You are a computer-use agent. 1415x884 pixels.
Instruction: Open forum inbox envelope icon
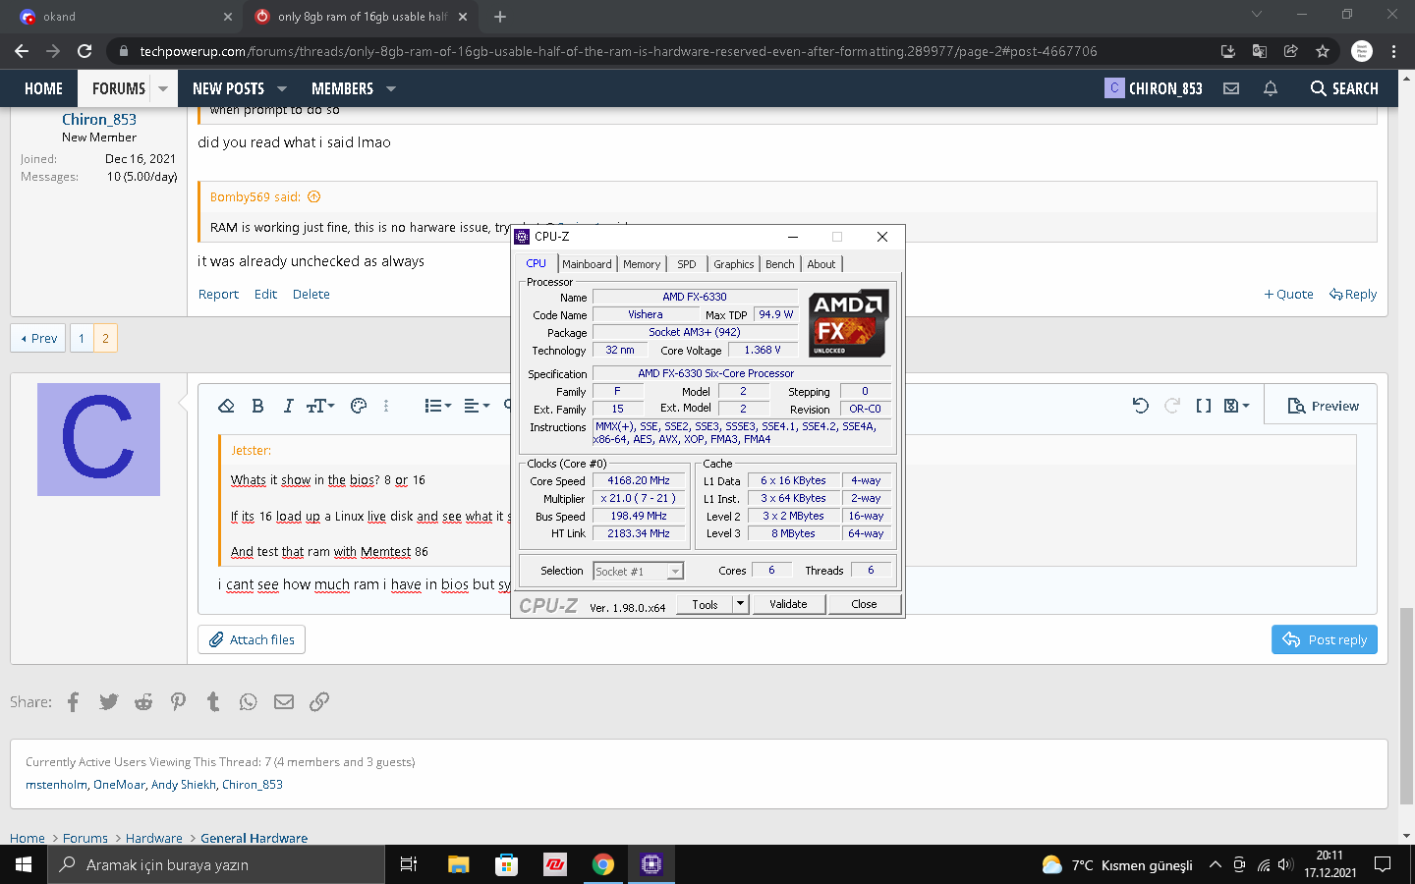pos(1231,88)
